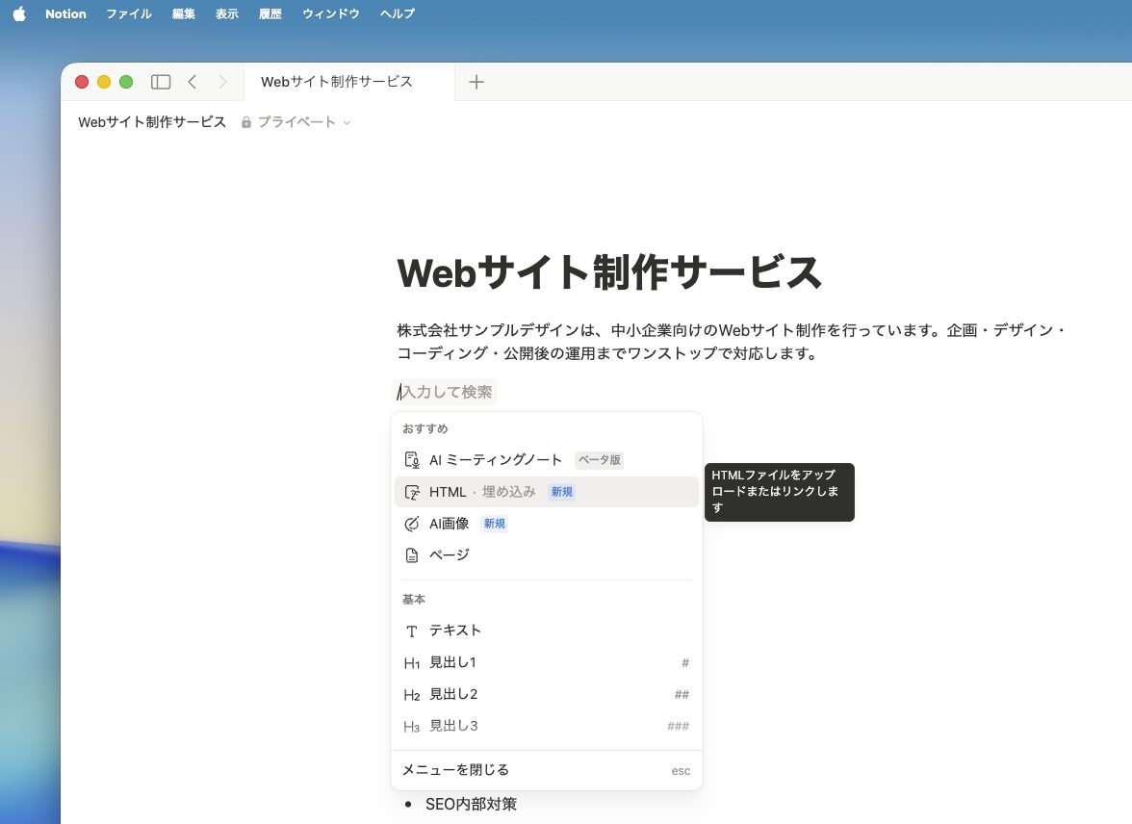Click the 新規 badge next to AI画像
The height and width of the screenshot is (824, 1132).
[495, 524]
